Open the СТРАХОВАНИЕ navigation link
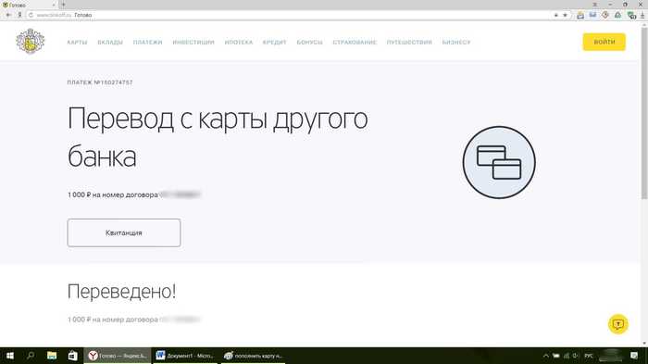Screen dimensions: 648x364 coord(355,43)
